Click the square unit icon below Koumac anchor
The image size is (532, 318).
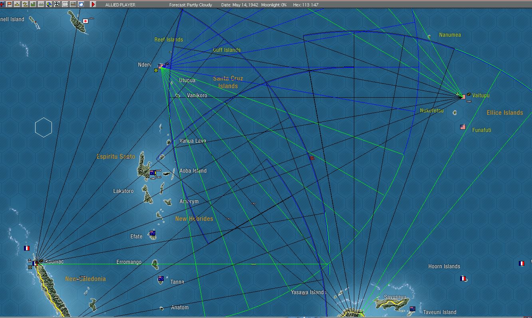[x=30, y=267]
